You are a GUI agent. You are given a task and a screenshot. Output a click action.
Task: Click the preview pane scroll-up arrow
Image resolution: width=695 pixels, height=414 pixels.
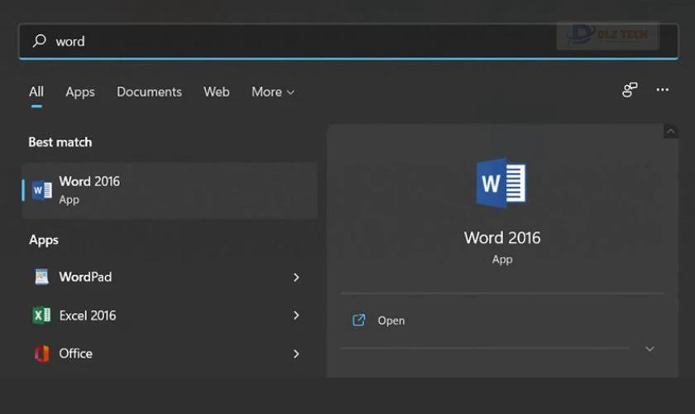671,132
